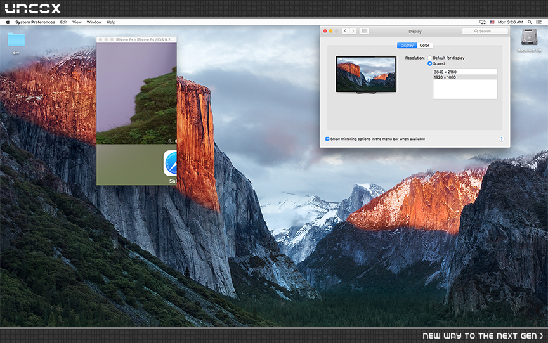Open the System Preferences menu
Screen dimensions: 548x343
click(35, 22)
